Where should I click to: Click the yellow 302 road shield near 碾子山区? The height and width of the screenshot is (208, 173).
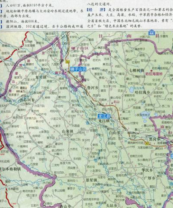coord(67,62)
